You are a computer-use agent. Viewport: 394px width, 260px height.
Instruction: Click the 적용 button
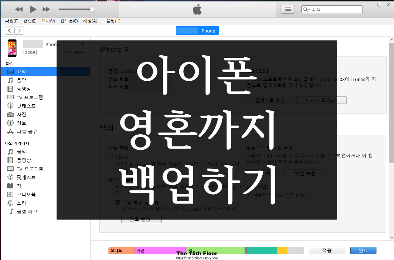pyautogui.click(x=327, y=250)
